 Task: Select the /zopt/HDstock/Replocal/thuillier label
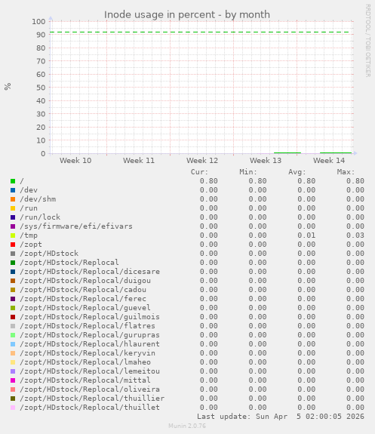coord(92,399)
